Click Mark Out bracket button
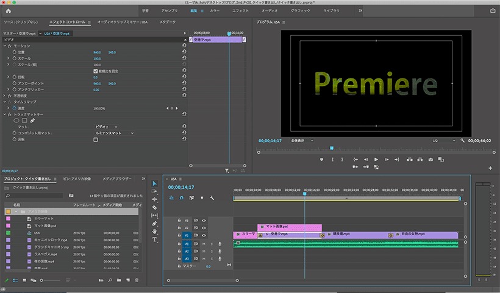The height and width of the screenshot is (293, 500). pyautogui.click(x=342, y=159)
